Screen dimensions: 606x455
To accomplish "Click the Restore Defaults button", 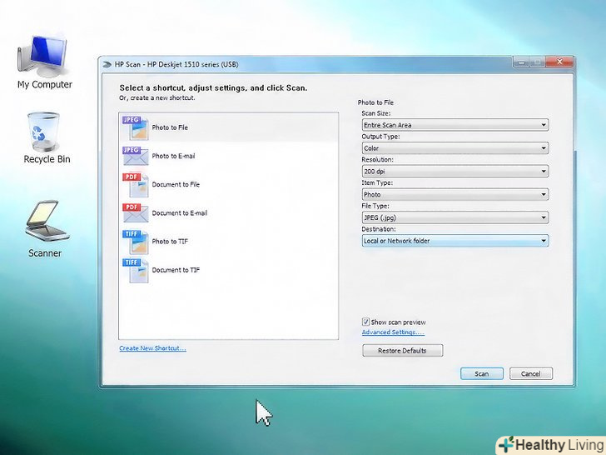I will (x=402, y=351).
